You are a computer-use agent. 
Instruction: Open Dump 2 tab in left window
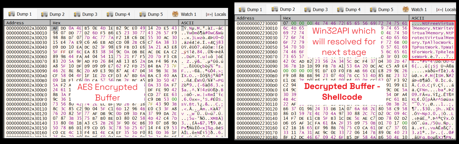[53, 14]
